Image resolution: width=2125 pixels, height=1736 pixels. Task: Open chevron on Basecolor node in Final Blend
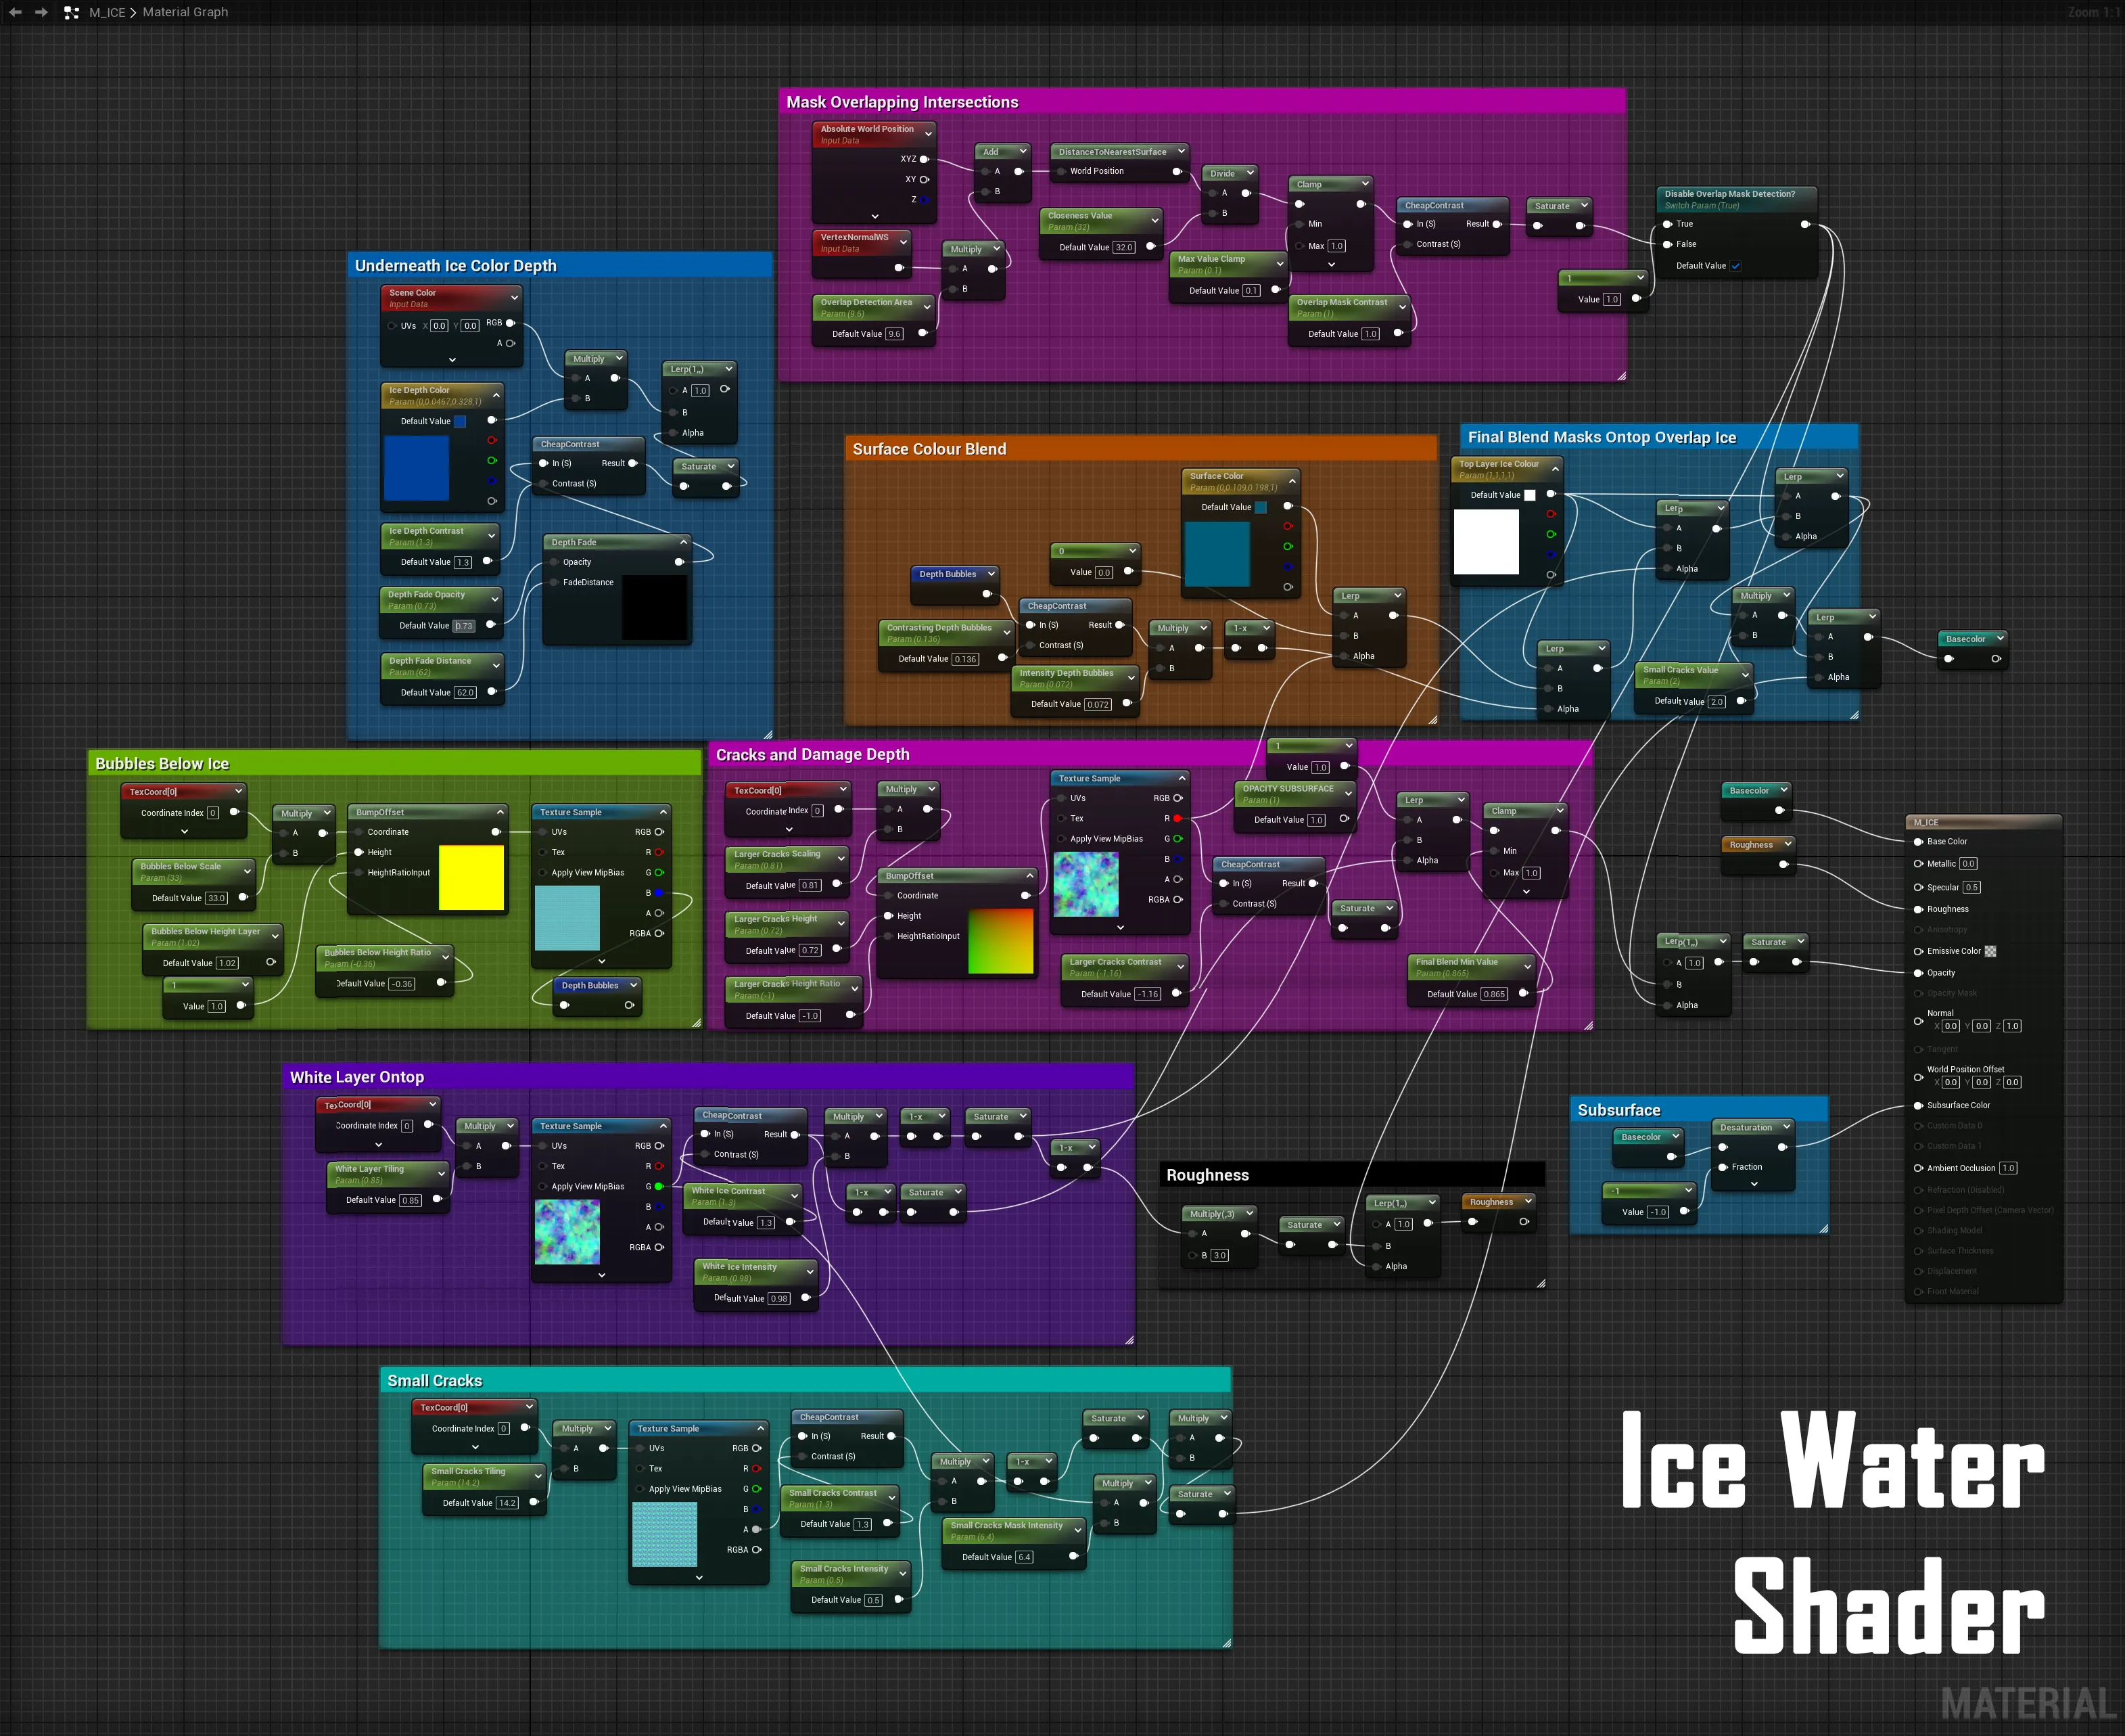2000,638
